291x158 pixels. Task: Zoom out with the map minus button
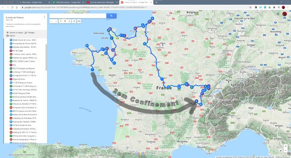pyautogui.click(x=285, y=150)
